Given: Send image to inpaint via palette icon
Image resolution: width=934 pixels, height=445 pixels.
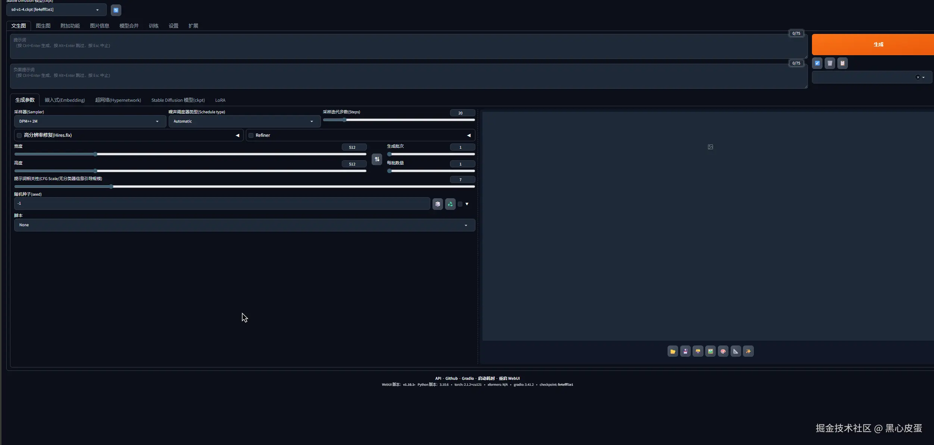Looking at the screenshot, I should coord(723,351).
